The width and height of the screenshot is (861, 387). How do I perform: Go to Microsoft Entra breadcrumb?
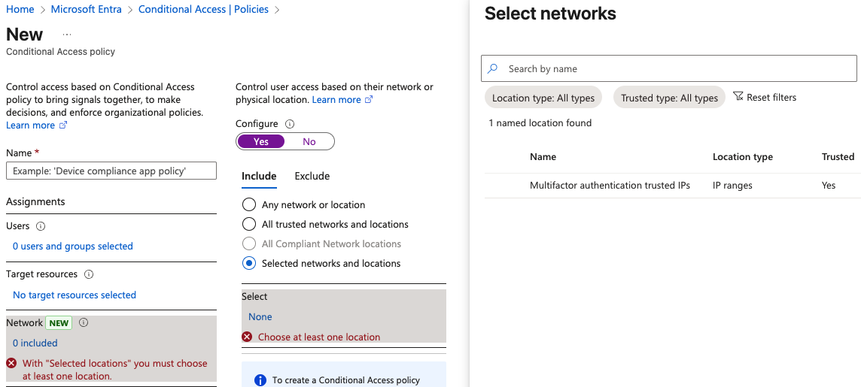[x=87, y=9]
